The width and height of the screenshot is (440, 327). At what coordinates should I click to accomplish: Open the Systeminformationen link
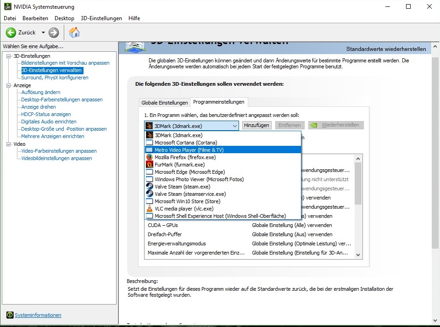[38, 315]
